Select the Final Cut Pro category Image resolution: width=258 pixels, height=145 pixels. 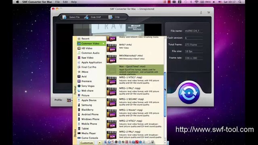[91, 67]
